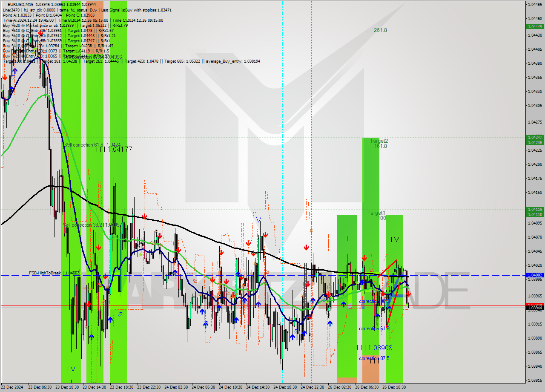Click the 'correction 61.8' blue label
Image resolution: width=545 pixels, height=392 pixels.
374,329
